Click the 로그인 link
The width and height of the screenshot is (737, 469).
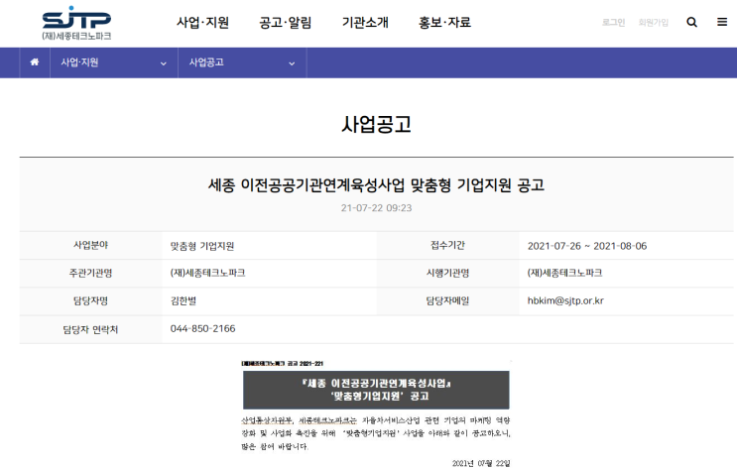tap(613, 22)
